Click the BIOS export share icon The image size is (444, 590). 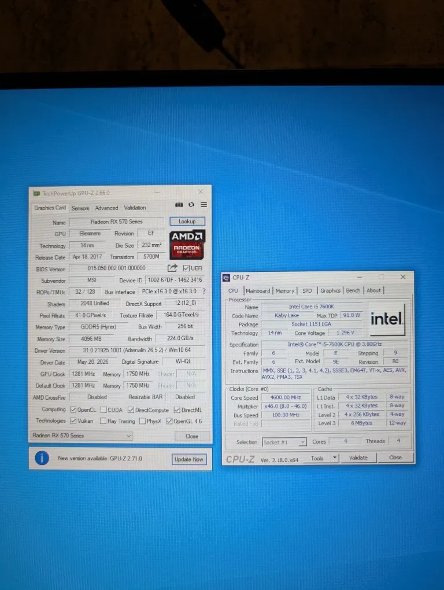pos(172,268)
